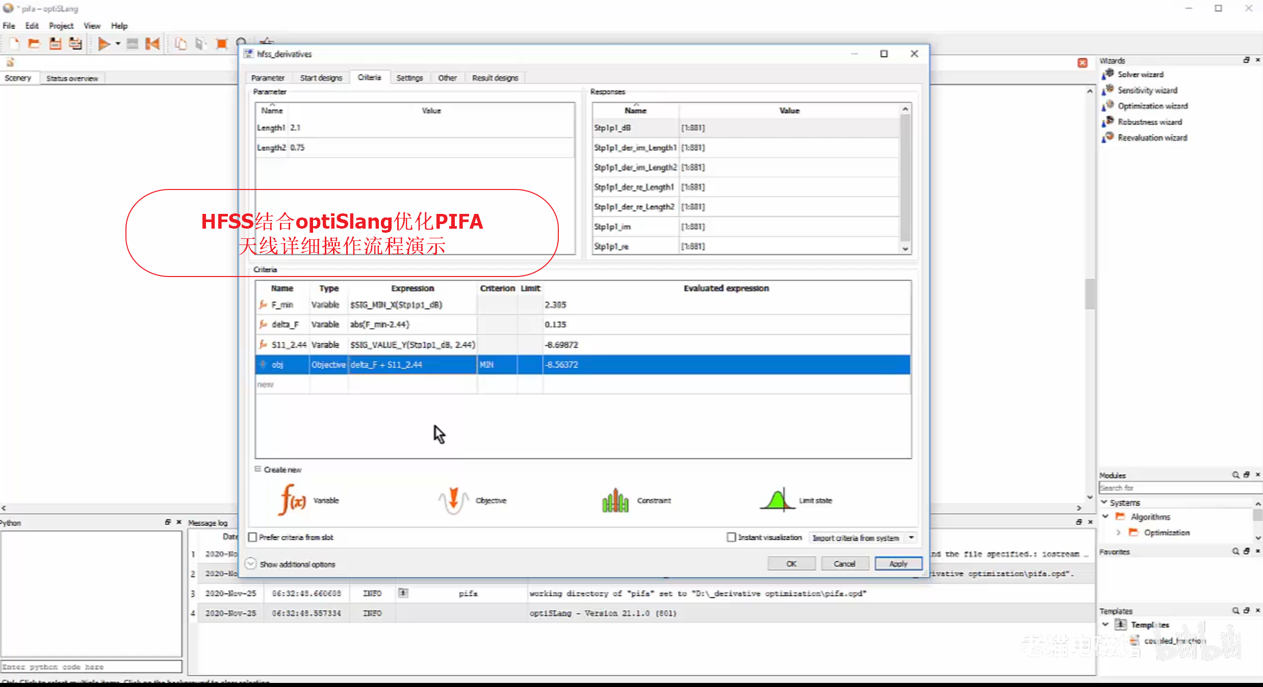Click the Responses list vertical scrollbar thumb
Screen dimensions: 1263x687
(906, 177)
